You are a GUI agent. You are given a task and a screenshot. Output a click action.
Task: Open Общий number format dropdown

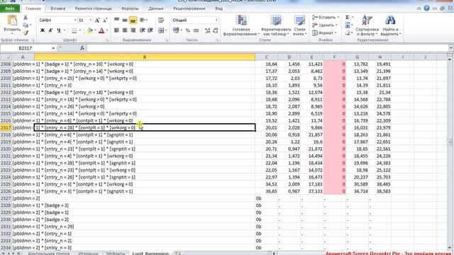point(216,20)
